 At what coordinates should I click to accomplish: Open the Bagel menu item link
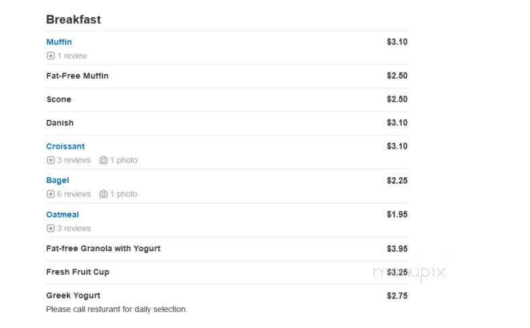pos(57,181)
